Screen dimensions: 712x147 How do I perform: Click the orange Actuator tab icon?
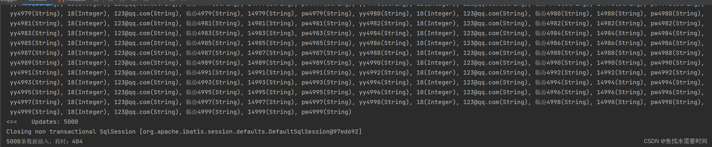(61, 1)
